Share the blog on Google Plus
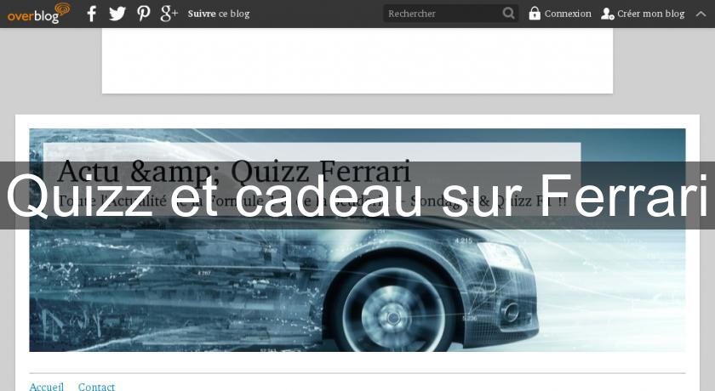 (169, 14)
